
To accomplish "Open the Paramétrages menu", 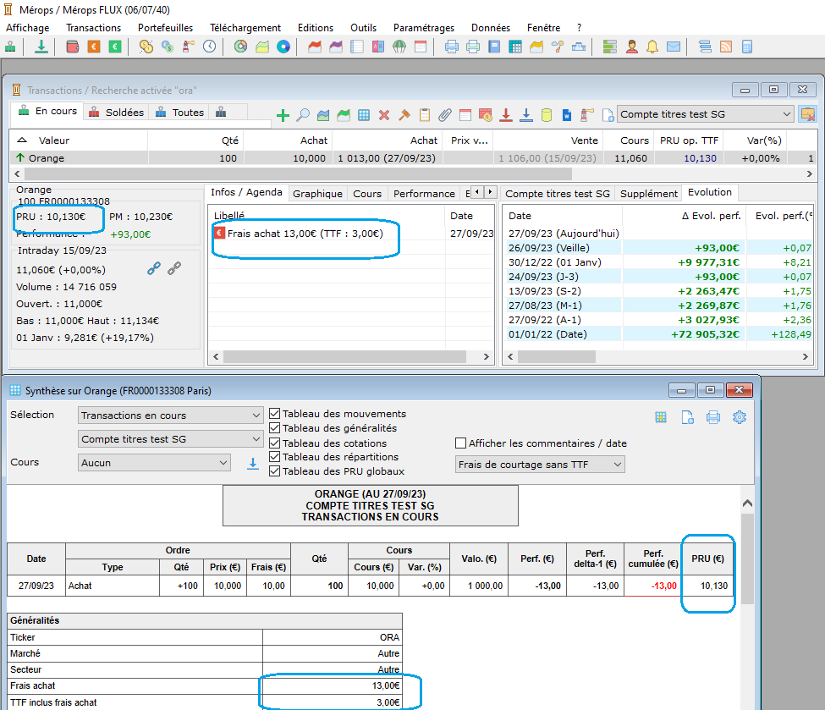I will pos(424,28).
